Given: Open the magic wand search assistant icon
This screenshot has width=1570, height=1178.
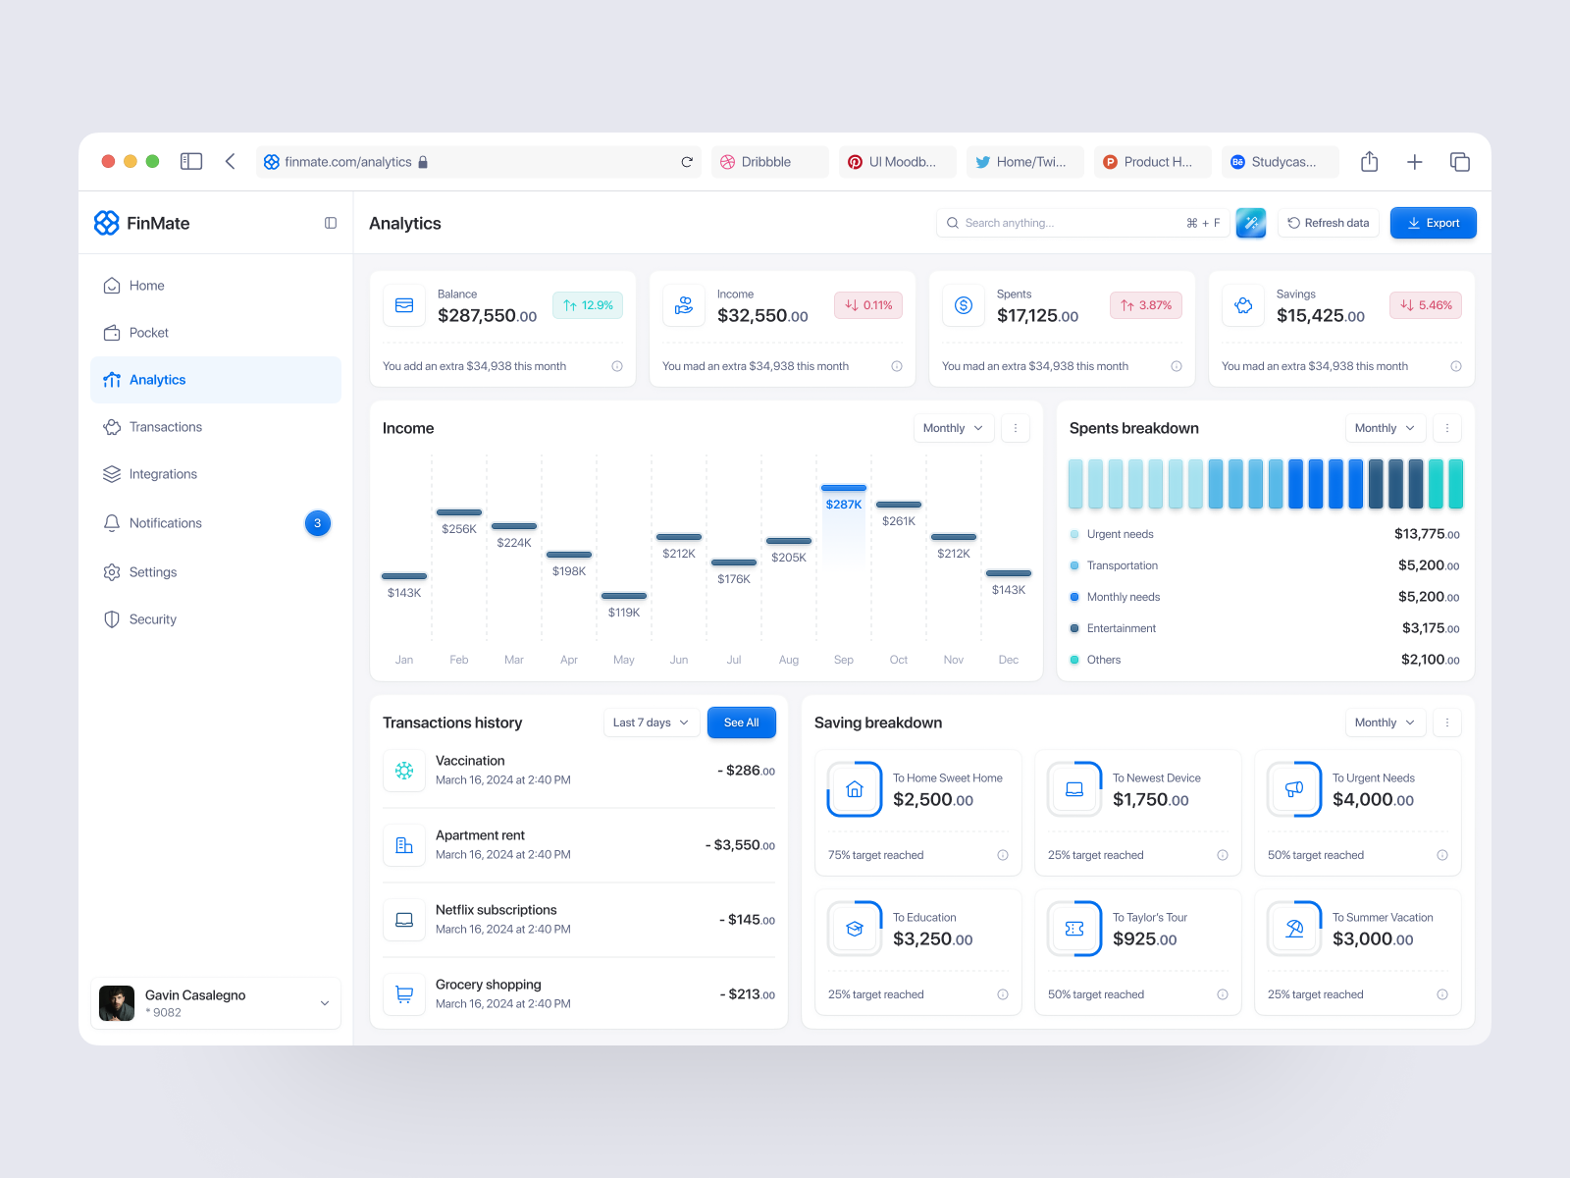Looking at the screenshot, I should [x=1250, y=223].
